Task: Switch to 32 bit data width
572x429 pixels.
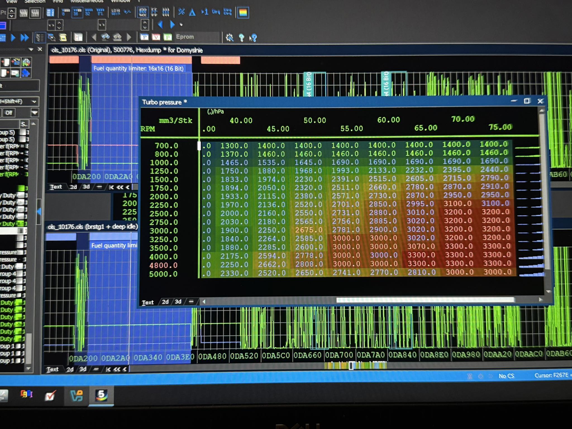Action: [89, 12]
